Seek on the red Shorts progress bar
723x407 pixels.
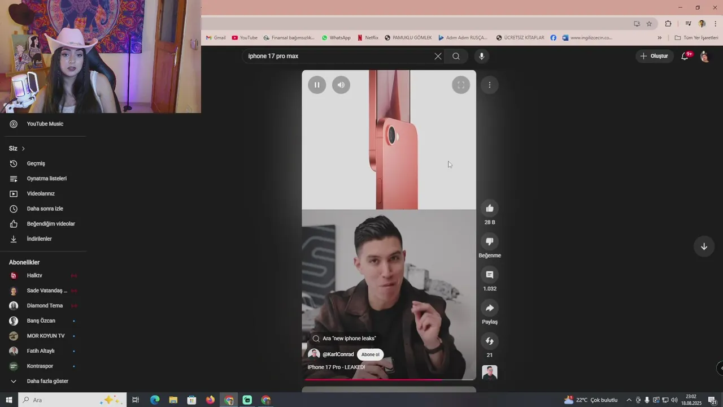(x=389, y=379)
